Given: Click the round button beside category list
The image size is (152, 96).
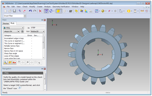Looking at the screenshot, I should (x=22, y=31).
